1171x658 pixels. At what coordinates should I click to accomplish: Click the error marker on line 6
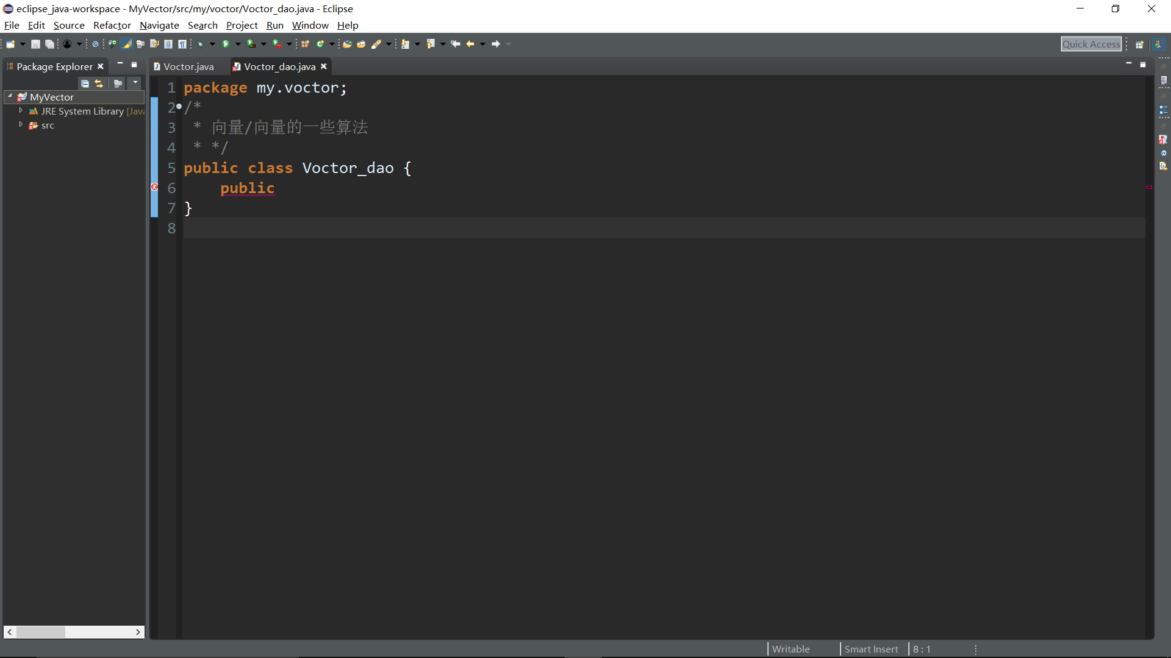pos(154,187)
